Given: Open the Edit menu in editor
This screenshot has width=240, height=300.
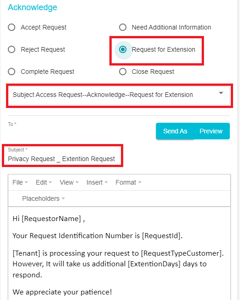Looking at the screenshot, I should (x=44, y=182).
